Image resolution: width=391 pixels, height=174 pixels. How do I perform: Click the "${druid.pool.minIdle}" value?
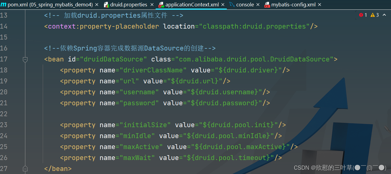tap(229, 136)
